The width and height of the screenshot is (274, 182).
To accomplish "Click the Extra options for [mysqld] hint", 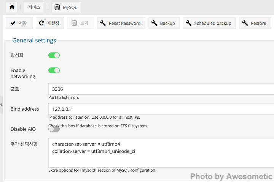I will (102, 170).
